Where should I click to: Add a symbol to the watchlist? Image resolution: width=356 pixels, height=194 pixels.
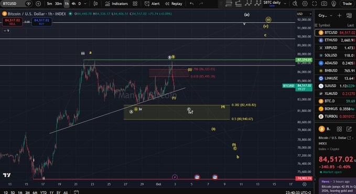click(x=339, y=15)
